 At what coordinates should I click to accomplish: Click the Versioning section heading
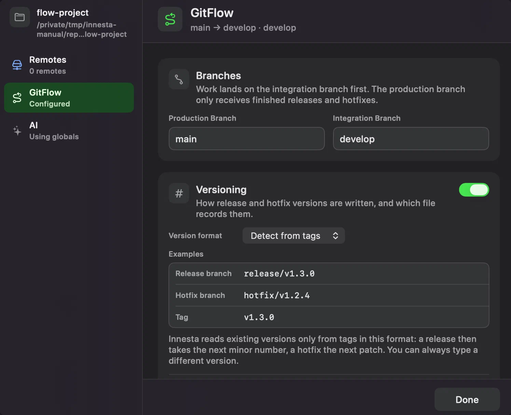click(221, 189)
